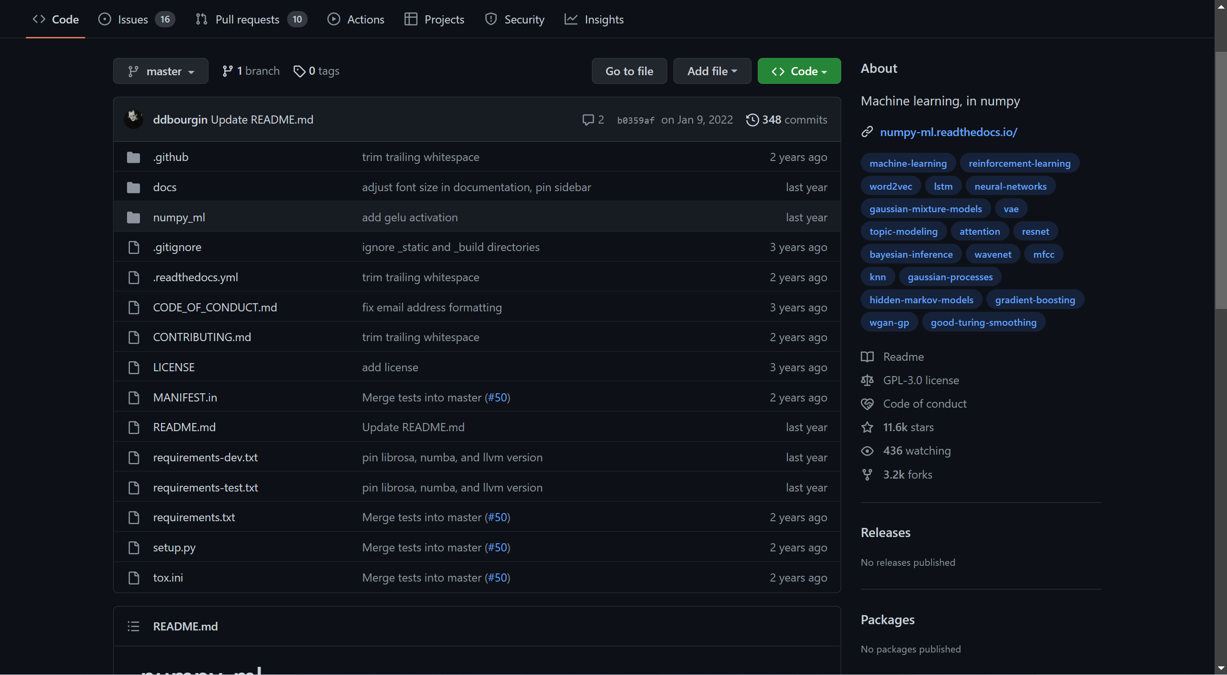Click the requirements.txt file icon
The width and height of the screenshot is (1227, 675).
tap(134, 517)
